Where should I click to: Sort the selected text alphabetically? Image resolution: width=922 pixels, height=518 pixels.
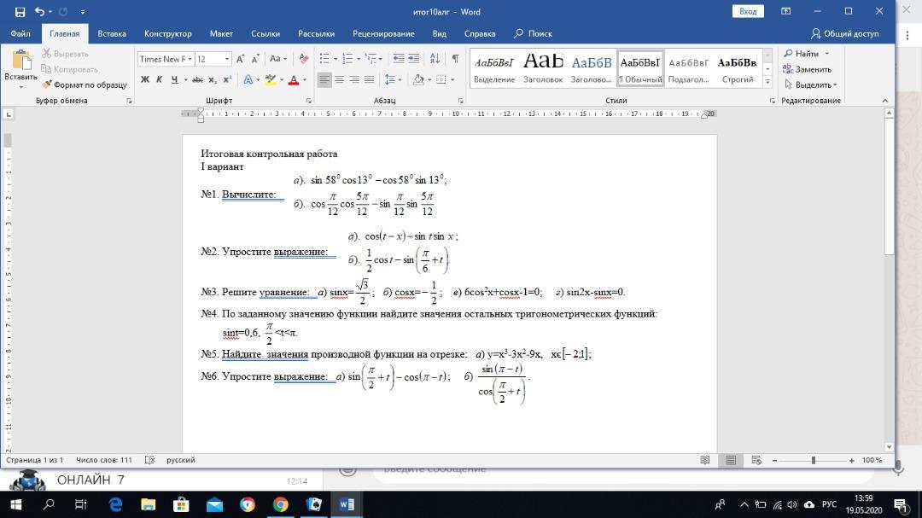435,59
